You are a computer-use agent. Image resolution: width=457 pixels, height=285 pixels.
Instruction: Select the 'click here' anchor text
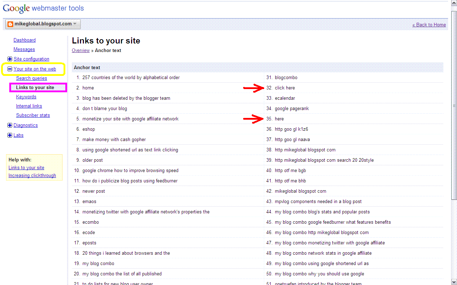[285, 88]
